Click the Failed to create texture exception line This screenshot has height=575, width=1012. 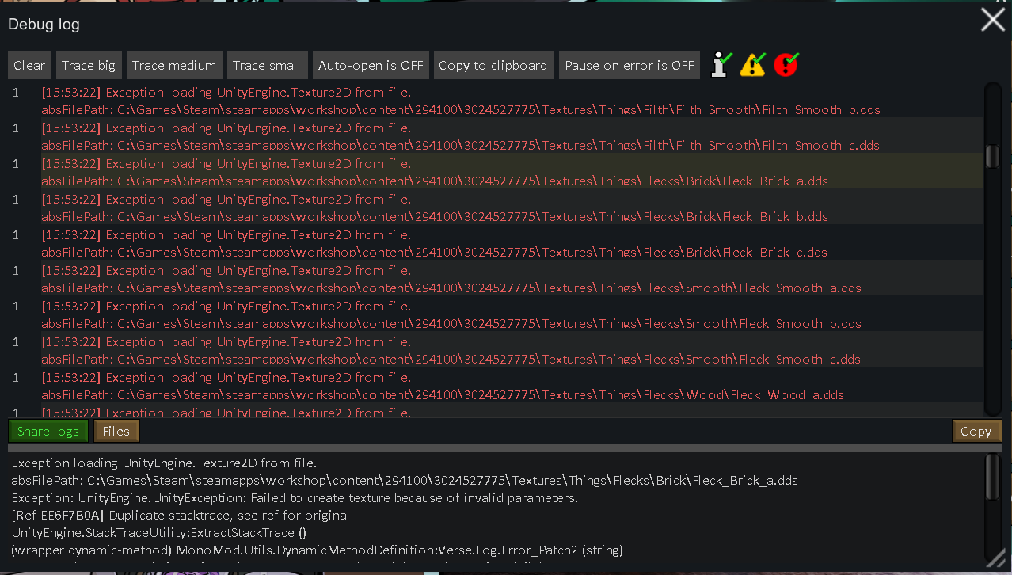click(x=295, y=497)
